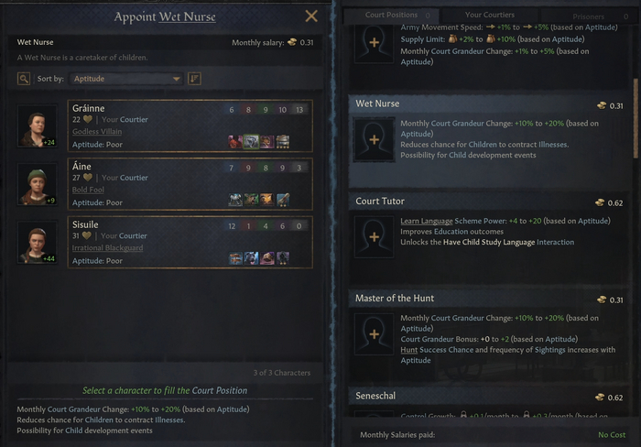Close the Appoint Wet Nurse window
The height and width of the screenshot is (447, 641).
tap(311, 16)
